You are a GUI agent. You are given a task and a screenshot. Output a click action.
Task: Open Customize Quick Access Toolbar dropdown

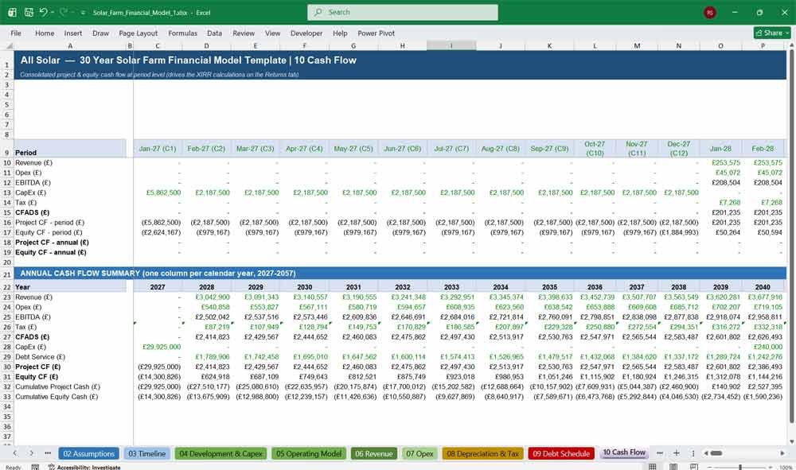click(x=83, y=13)
